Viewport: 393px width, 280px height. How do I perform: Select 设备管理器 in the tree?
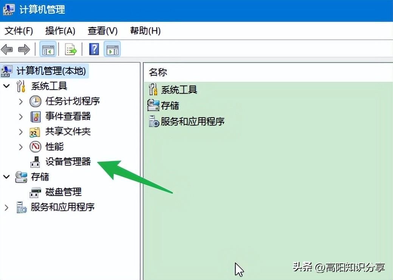tap(68, 162)
